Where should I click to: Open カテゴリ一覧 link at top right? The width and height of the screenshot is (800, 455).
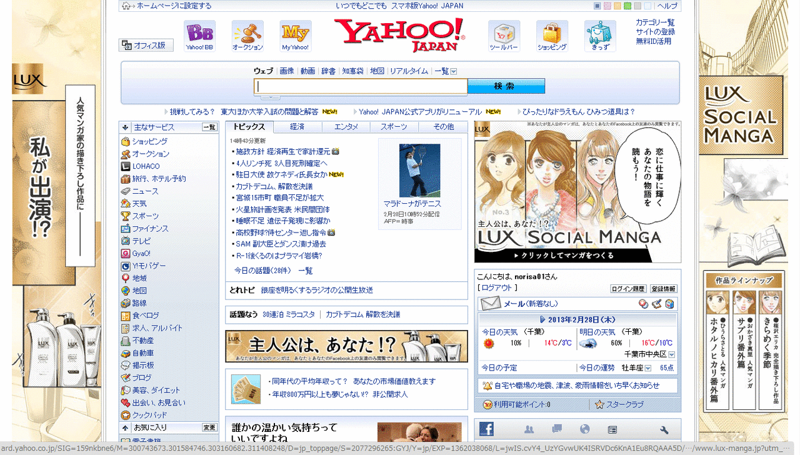655,22
